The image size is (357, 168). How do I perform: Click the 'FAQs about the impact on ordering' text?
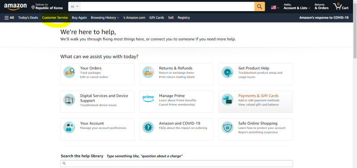tap(183, 128)
